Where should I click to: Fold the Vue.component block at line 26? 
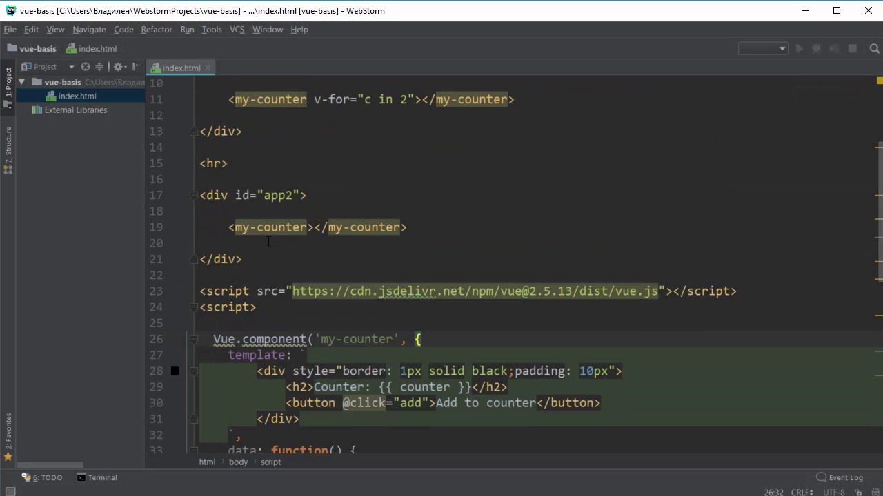click(194, 339)
